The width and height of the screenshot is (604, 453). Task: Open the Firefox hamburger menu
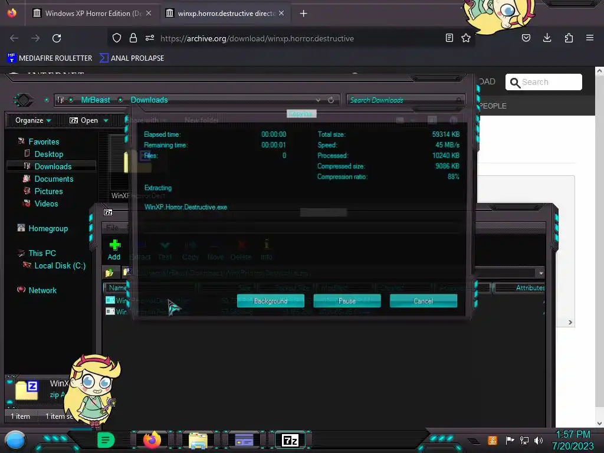590,38
